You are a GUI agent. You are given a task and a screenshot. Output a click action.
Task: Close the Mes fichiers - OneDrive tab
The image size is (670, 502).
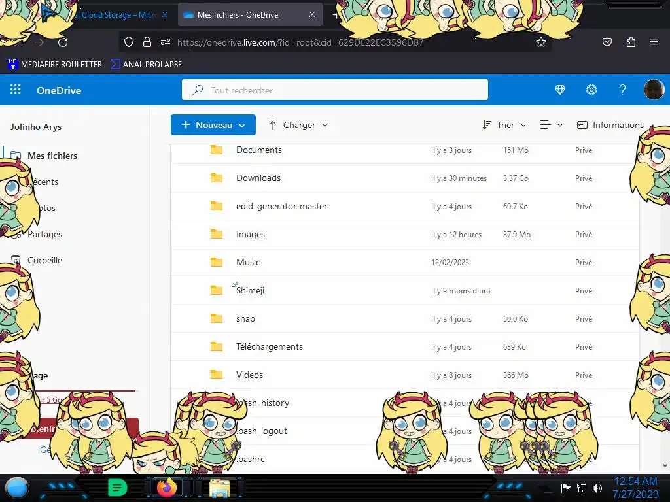pos(312,14)
